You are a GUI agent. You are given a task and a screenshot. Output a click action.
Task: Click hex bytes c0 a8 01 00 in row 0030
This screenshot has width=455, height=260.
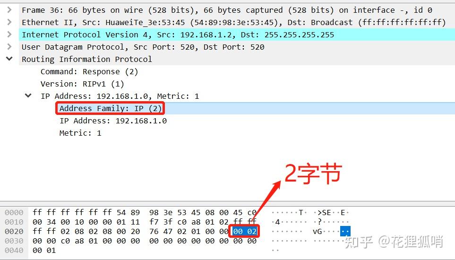(86, 241)
